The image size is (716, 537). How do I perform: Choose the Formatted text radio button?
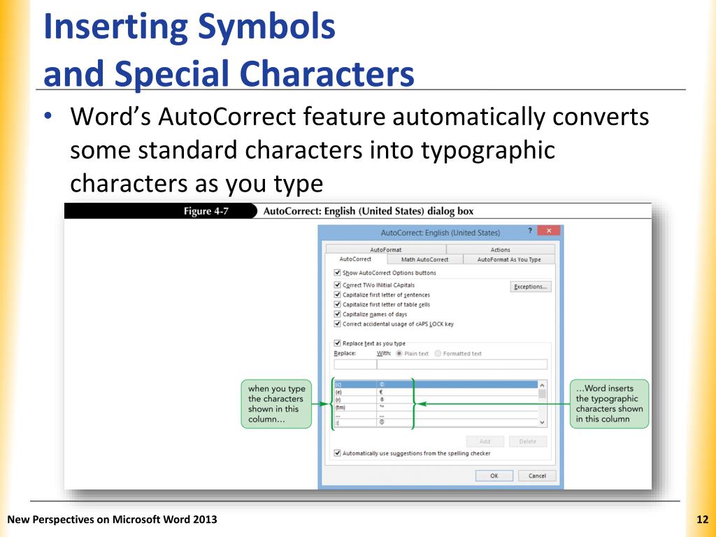(x=438, y=353)
